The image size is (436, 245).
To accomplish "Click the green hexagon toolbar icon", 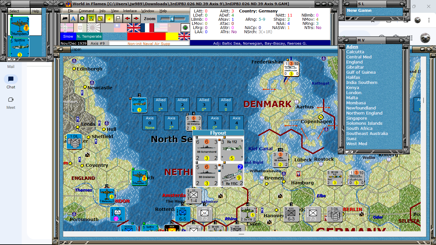I will tap(82, 19).
